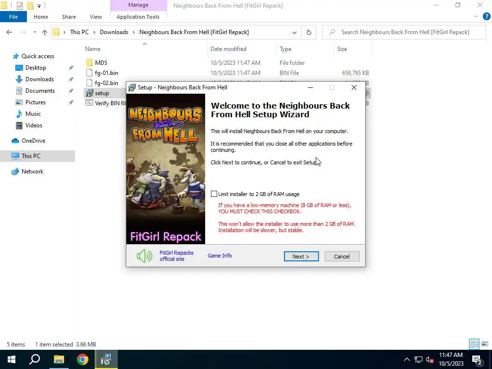Open Quick access star icon in sidebar
This screenshot has width=492, height=369.
click(16, 56)
